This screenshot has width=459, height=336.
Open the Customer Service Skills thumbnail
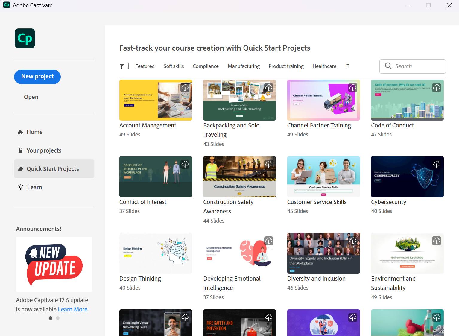coord(323,177)
